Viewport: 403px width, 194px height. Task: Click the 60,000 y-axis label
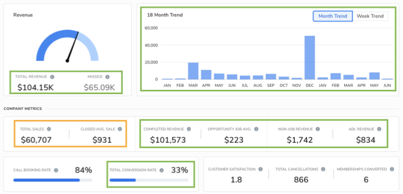click(x=151, y=28)
